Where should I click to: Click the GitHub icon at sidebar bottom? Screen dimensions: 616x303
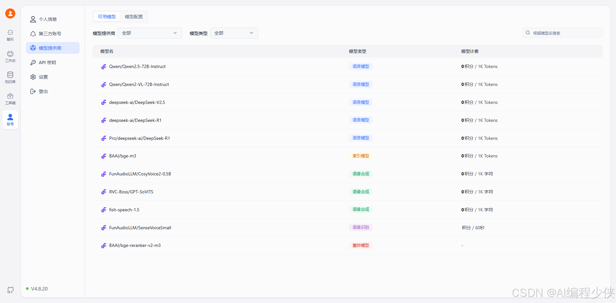pos(11,290)
